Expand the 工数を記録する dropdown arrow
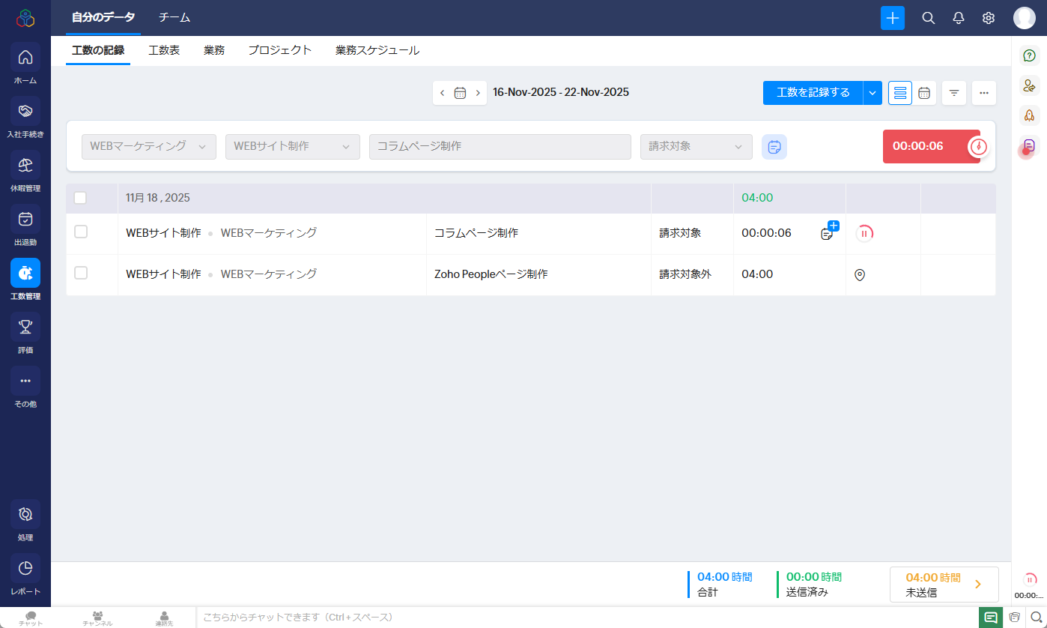The height and width of the screenshot is (628, 1047). [872, 93]
